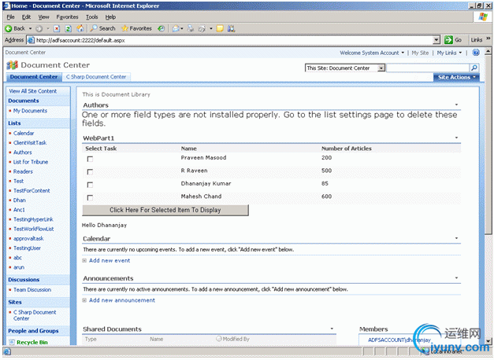Click in the site search text box

pos(428,68)
